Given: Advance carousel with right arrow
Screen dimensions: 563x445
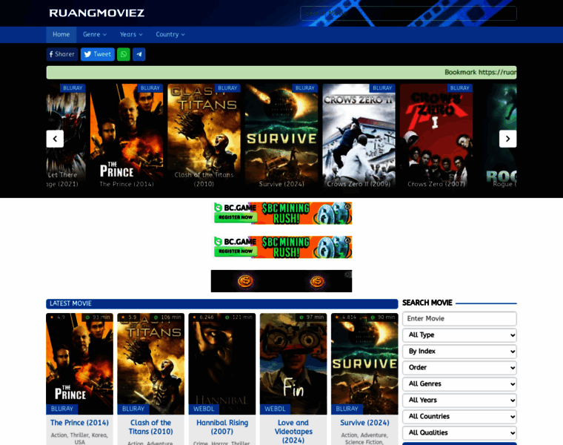Looking at the screenshot, I should coord(507,139).
